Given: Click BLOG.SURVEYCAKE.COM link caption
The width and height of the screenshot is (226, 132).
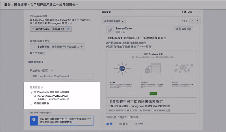Looking at the screenshot, I should (x=123, y=110).
